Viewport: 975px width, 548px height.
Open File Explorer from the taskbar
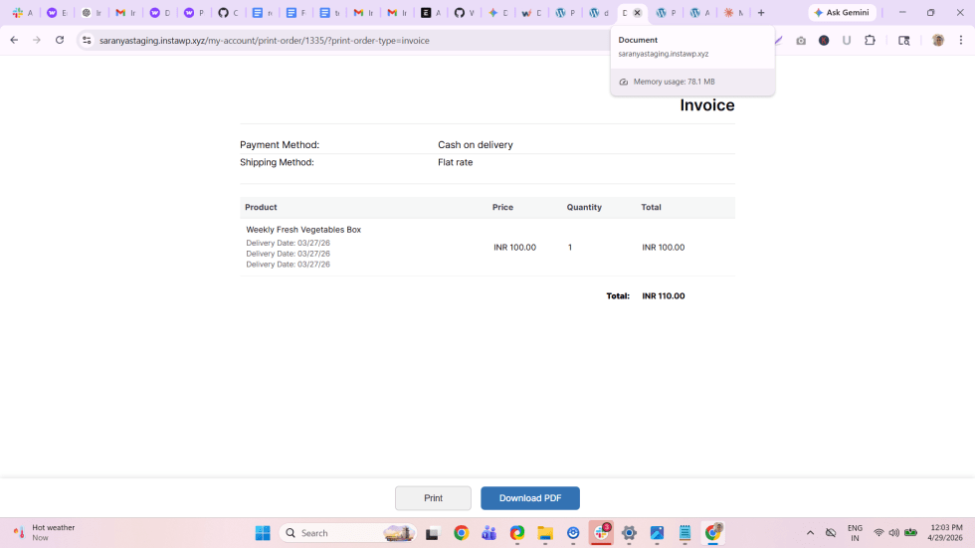point(545,533)
